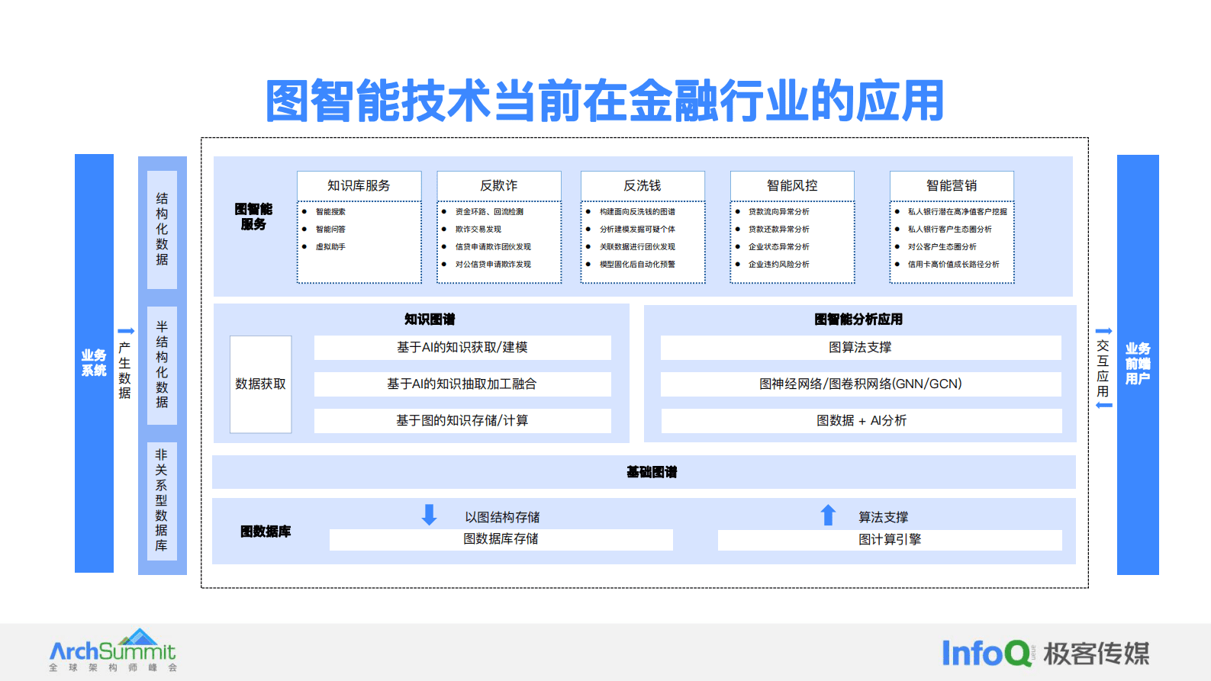Click the blue down arrow beside 以图结构存储

click(429, 515)
